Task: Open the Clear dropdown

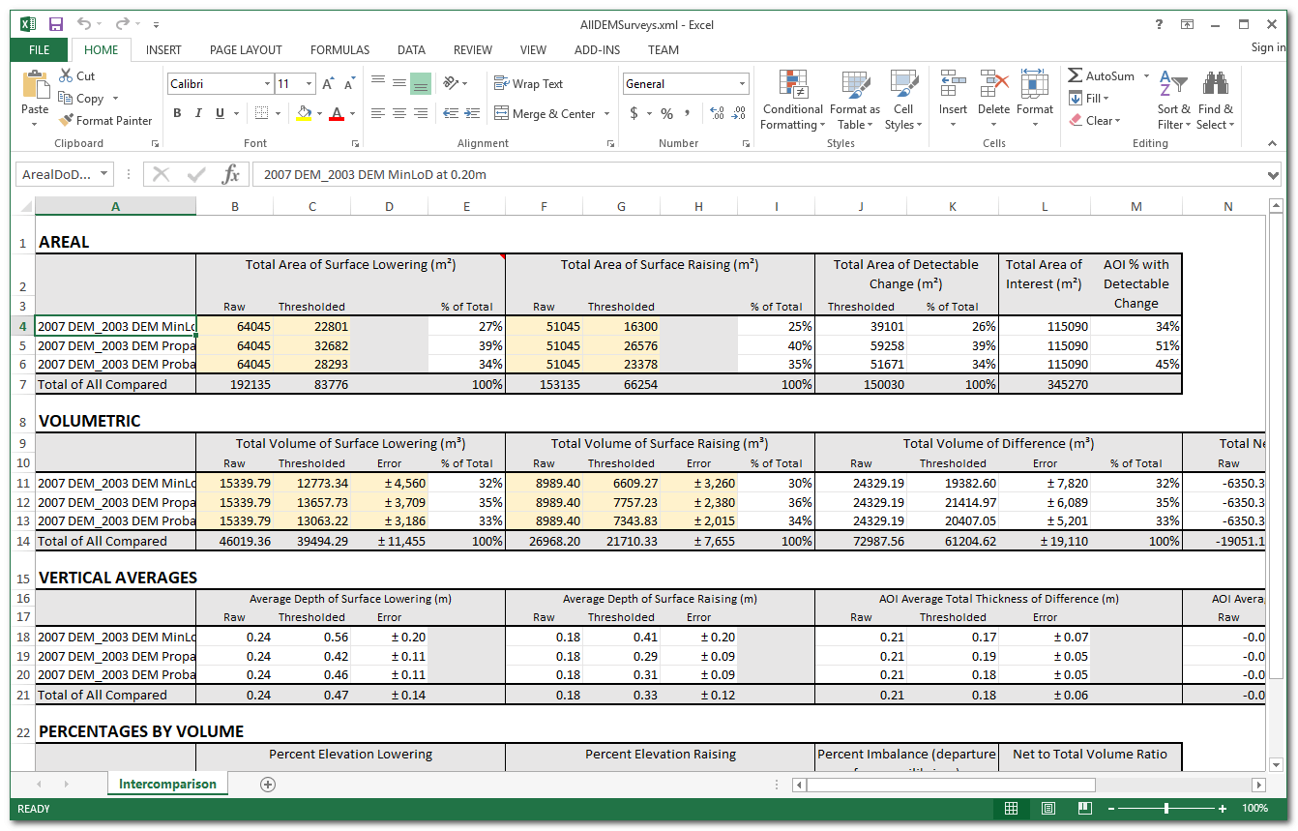Action: click(x=1095, y=121)
